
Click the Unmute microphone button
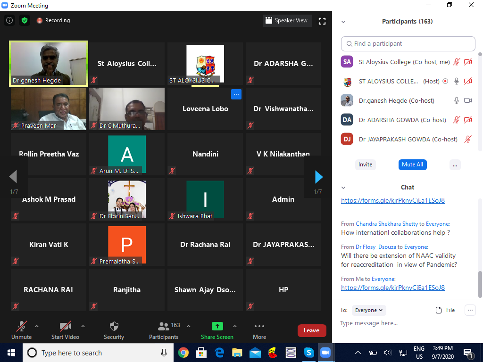(21, 330)
